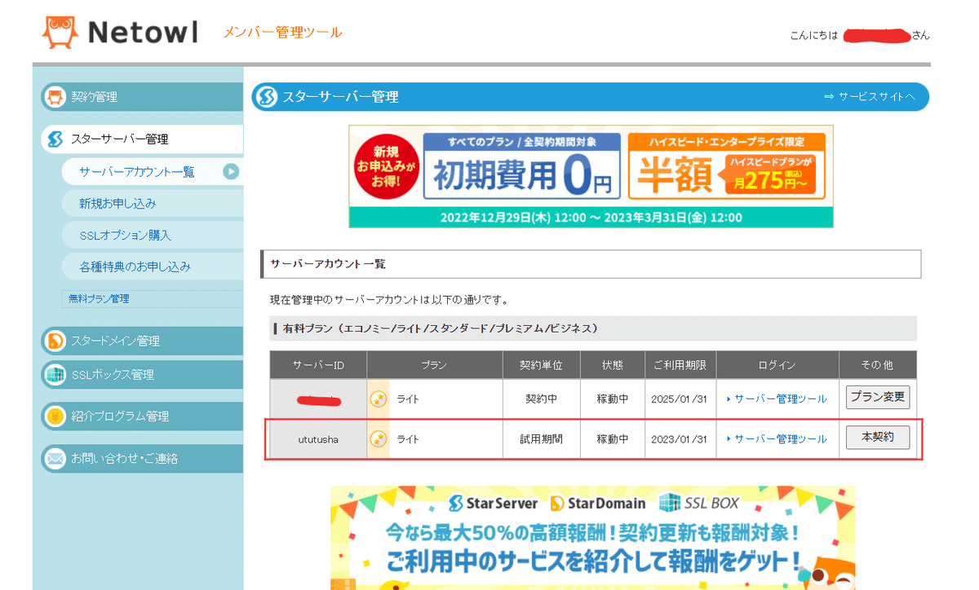Click the SSLボックス管理 box icon
The width and height of the screenshot is (979, 590).
(x=55, y=375)
